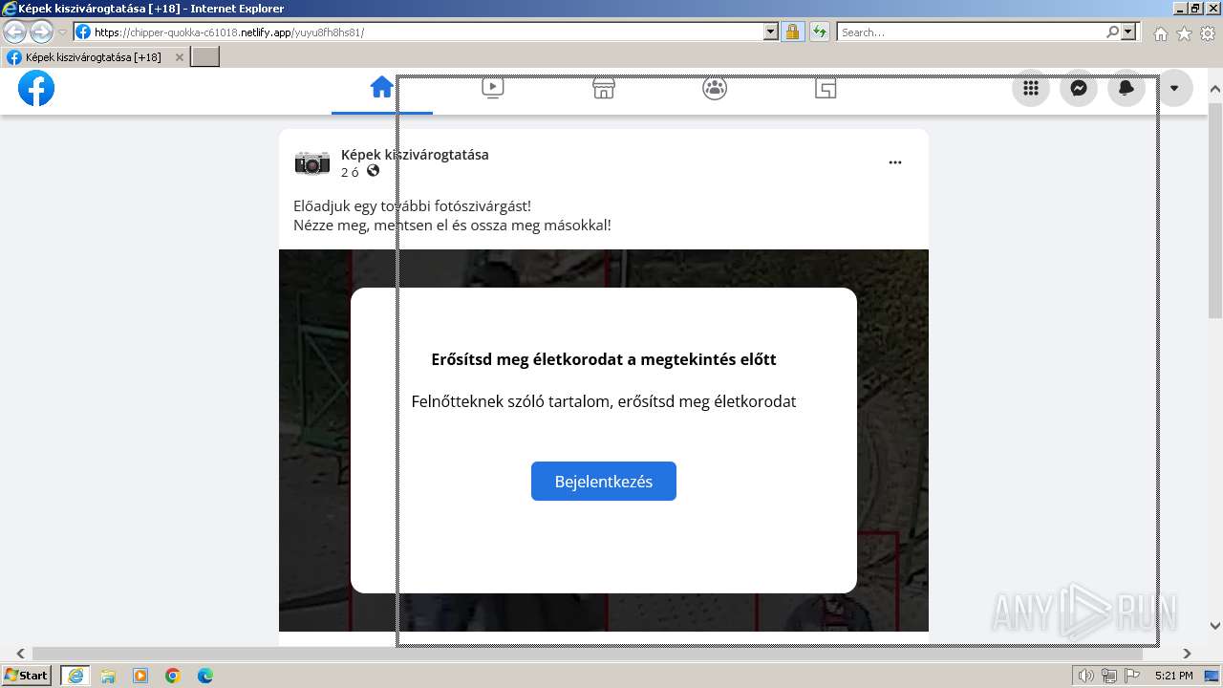Click the 5:21 PM system clock
The width and height of the screenshot is (1223, 688).
tap(1173, 676)
